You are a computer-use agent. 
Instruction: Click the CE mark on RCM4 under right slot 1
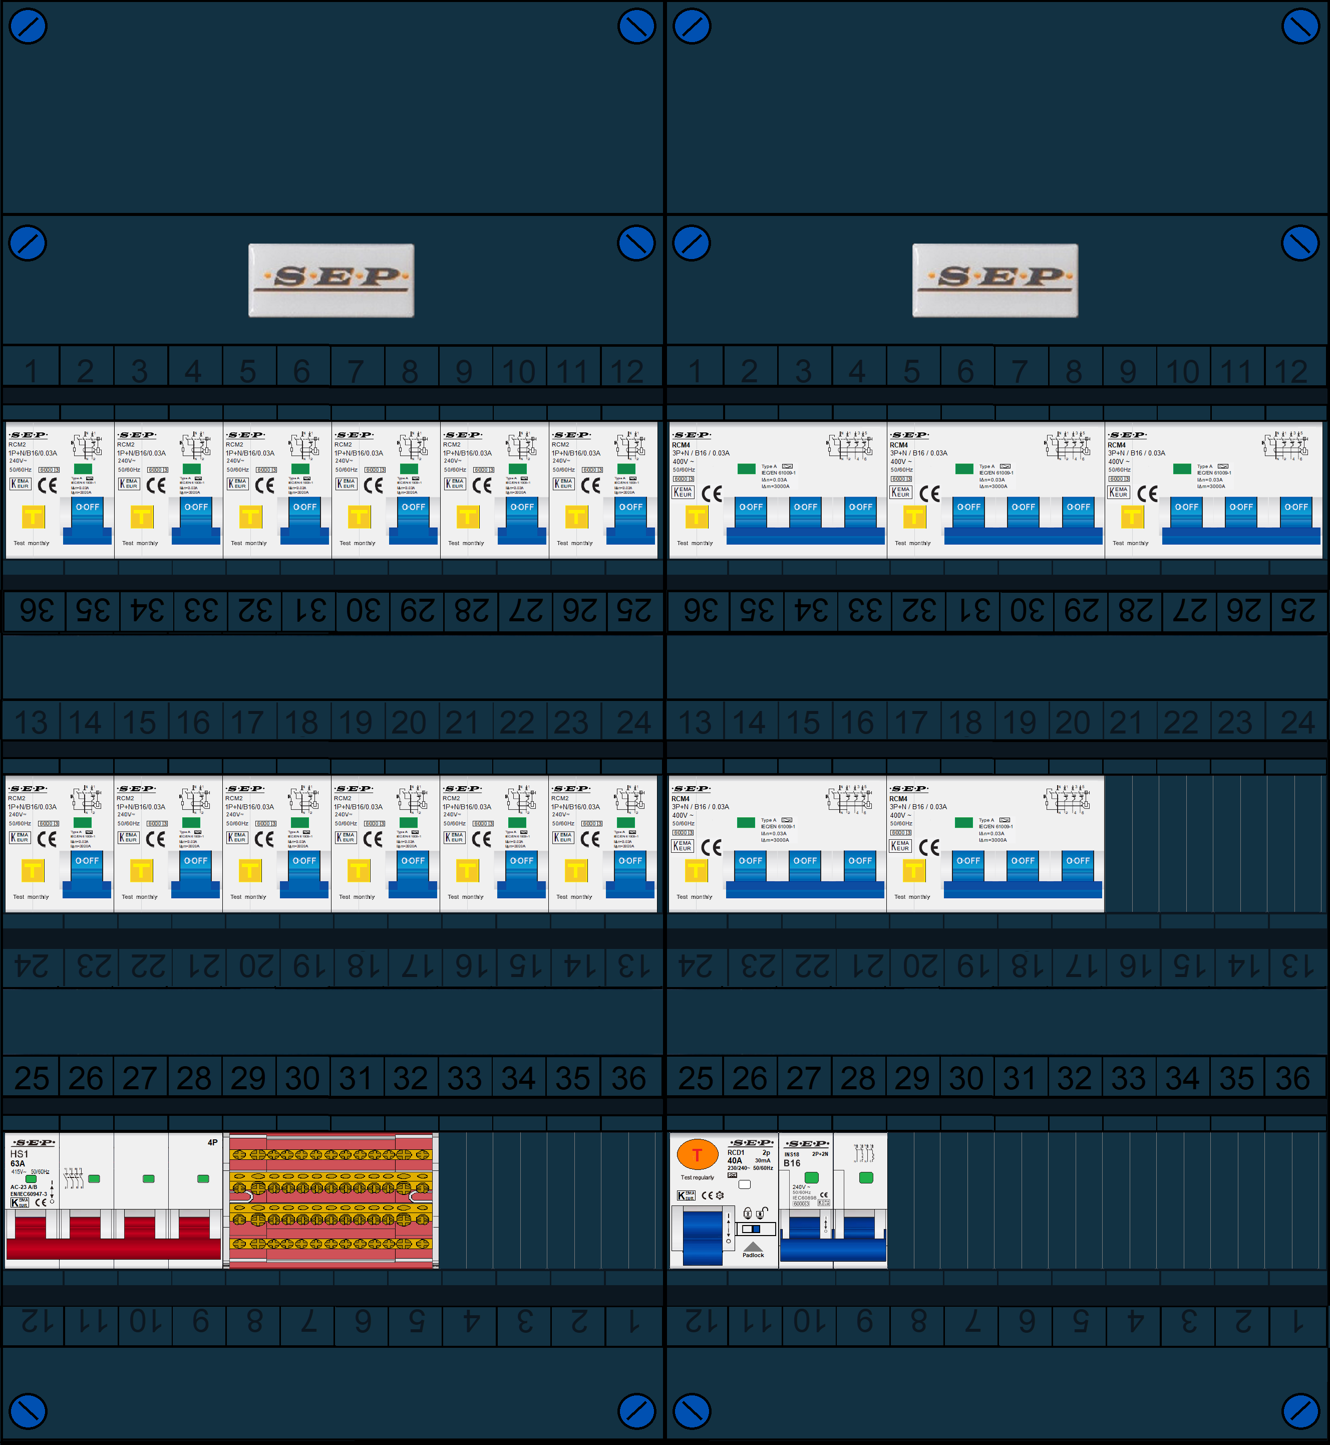[712, 494]
